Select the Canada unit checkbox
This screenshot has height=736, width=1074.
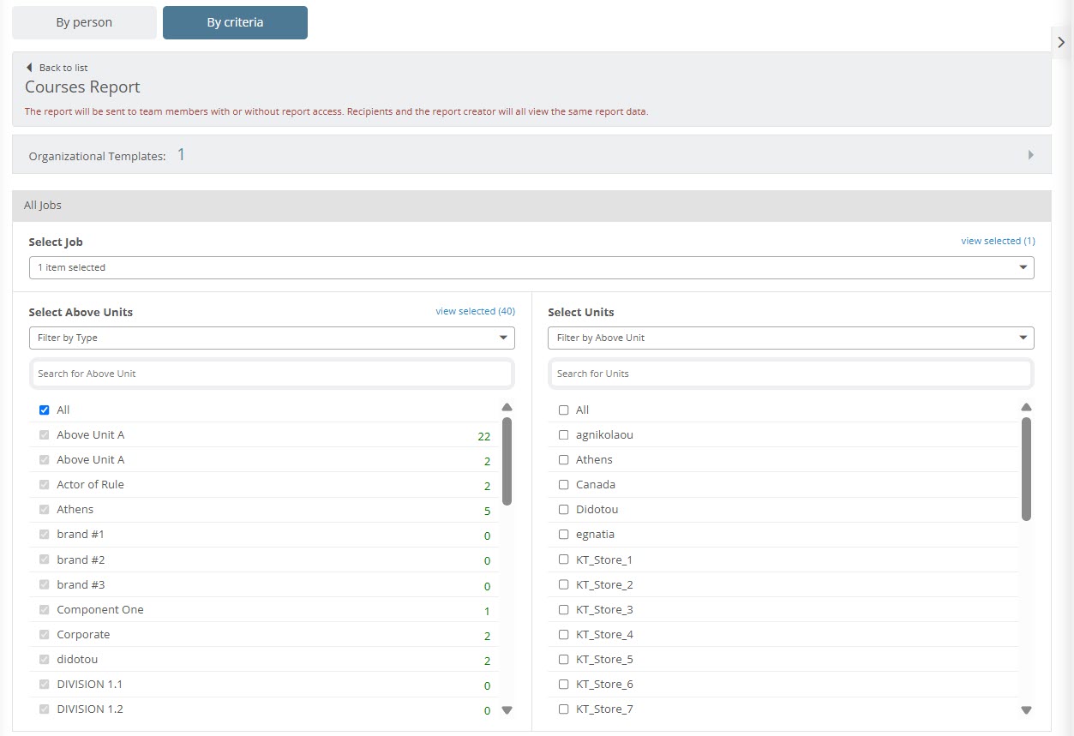tap(563, 485)
